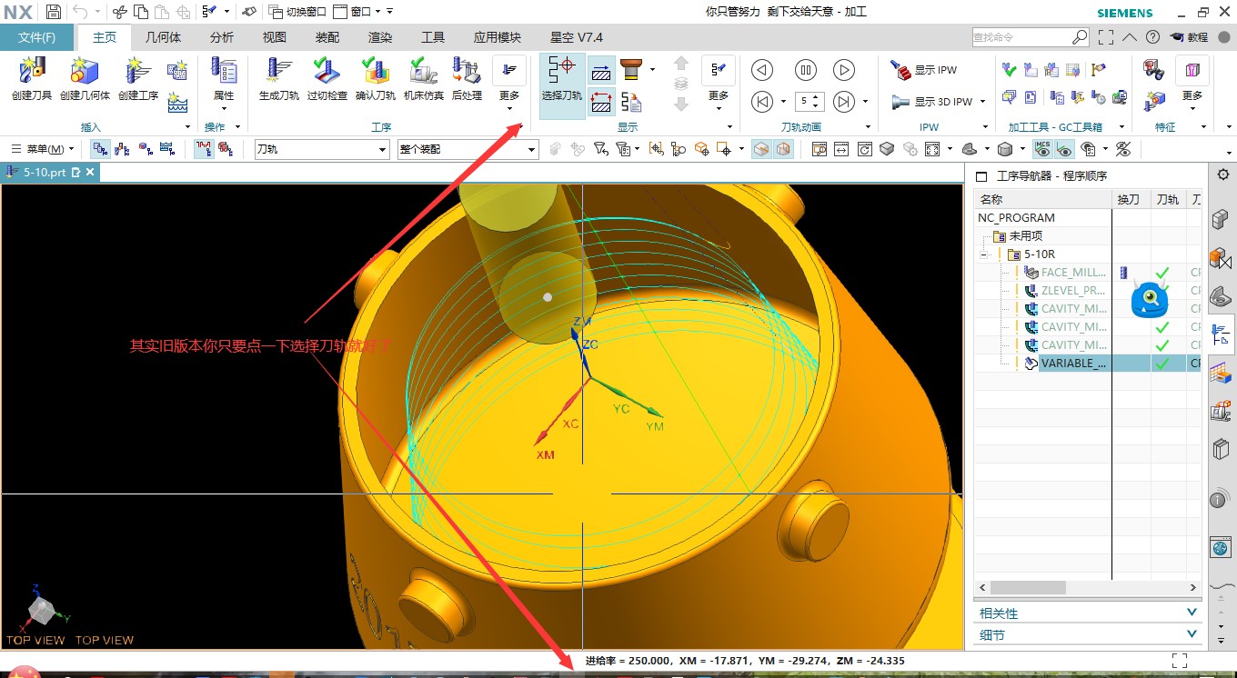Play tool path animation forward
Screen dimensions: 1237x678
click(x=844, y=70)
